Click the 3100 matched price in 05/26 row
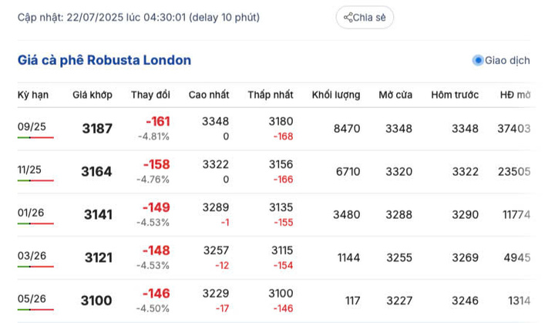Image resolution: width=555 pixels, height=323 pixels. click(96, 301)
